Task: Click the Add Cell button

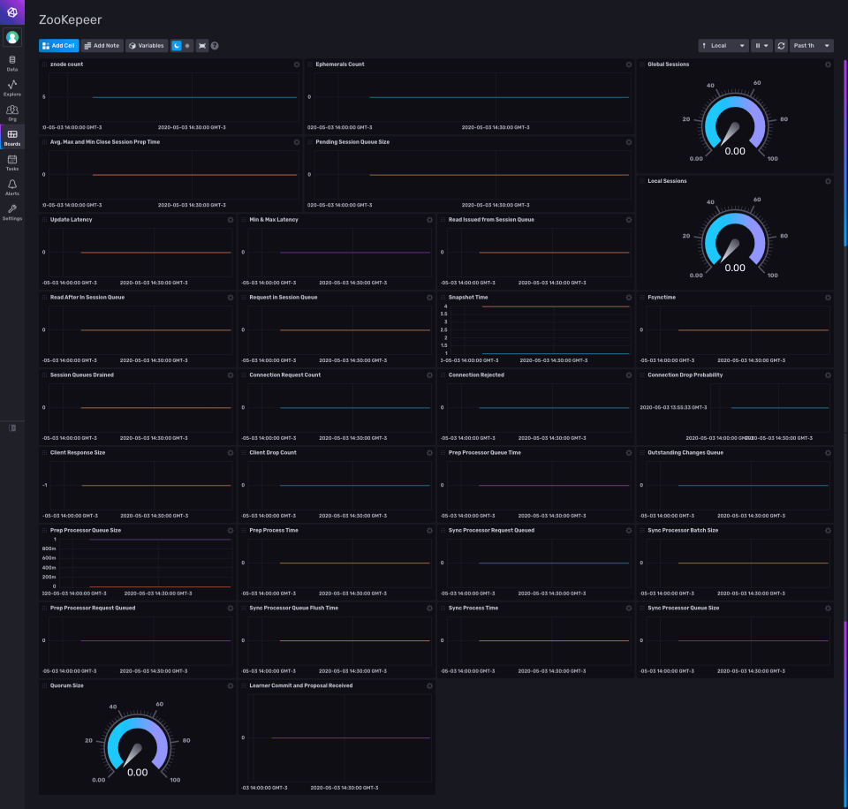Action: coord(59,45)
